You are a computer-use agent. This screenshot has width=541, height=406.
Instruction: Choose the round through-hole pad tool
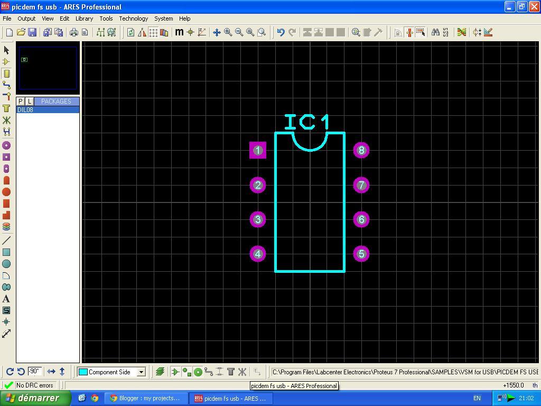tap(6, 145)
